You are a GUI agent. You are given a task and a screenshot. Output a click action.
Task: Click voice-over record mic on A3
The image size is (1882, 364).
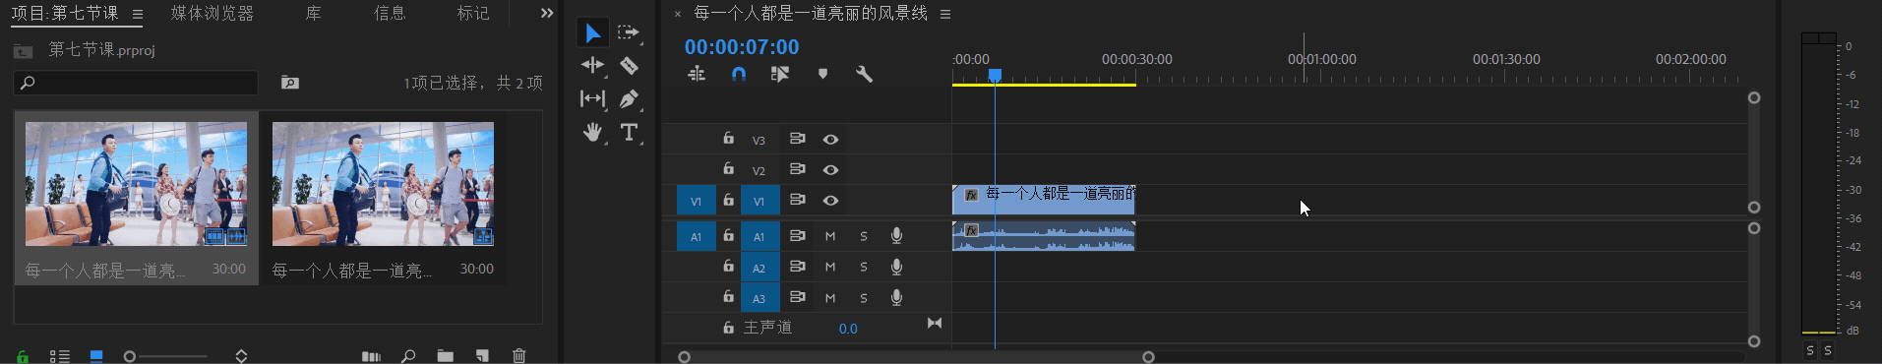click(896, 297)
